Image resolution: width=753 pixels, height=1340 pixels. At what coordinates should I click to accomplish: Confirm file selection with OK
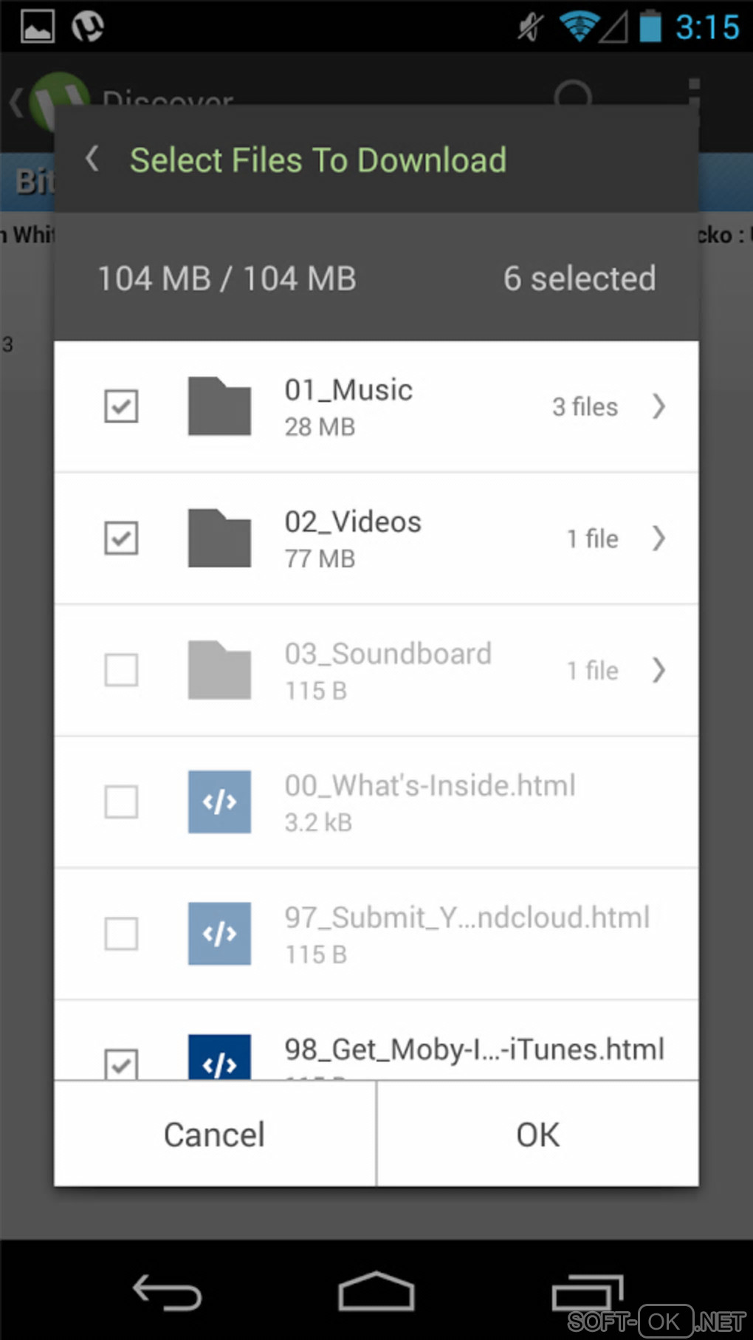click(x=537, y=1135)
